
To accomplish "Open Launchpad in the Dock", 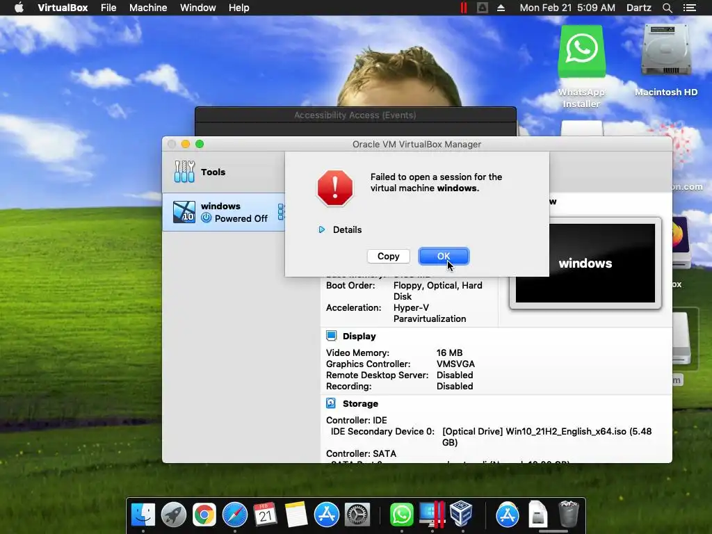I will (173, 515).
